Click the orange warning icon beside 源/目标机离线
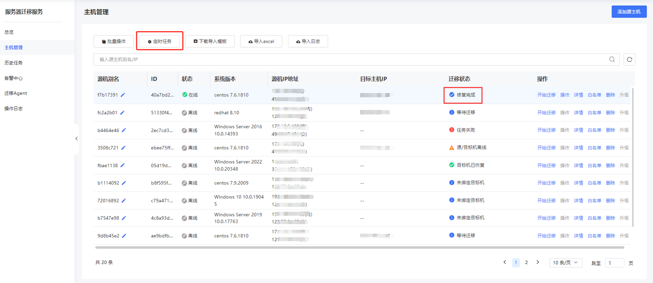This screenshot has width=653, height=283. tap(451, 147)
